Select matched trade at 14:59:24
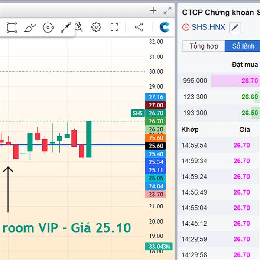The width and height of the screenshot is (260, 260). coord(219,177)
